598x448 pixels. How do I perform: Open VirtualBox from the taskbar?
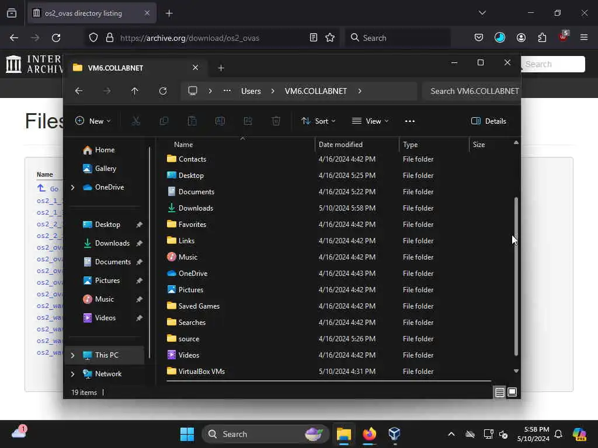(394, 433)
